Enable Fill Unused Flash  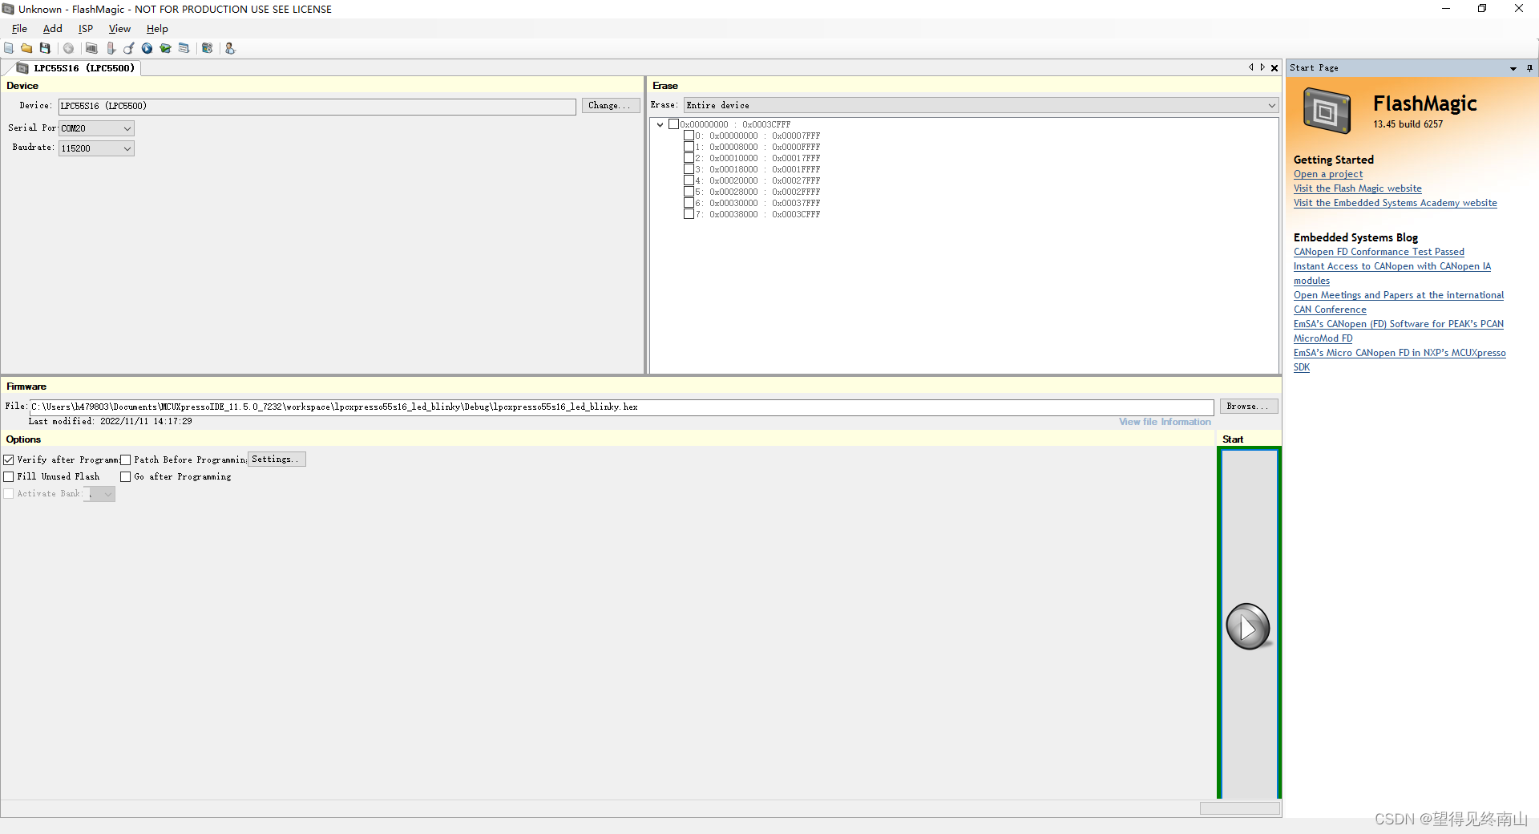coord(9,476)
